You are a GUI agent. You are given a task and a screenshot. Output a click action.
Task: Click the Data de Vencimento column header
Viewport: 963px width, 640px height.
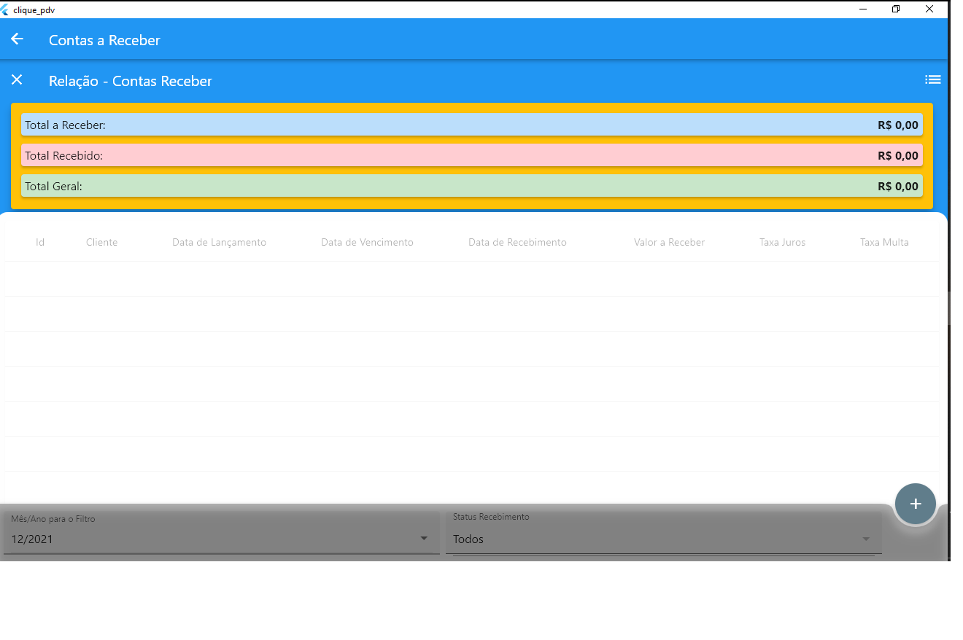(x=367, y=242)
